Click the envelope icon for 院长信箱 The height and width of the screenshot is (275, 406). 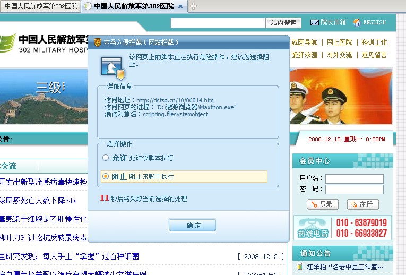pyautogui.click(x=314, y=22)
